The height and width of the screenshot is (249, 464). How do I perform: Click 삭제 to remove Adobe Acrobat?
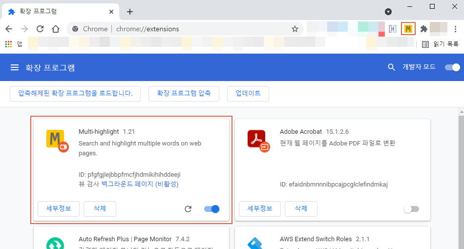pyautogui.click(x=301, y=209)
